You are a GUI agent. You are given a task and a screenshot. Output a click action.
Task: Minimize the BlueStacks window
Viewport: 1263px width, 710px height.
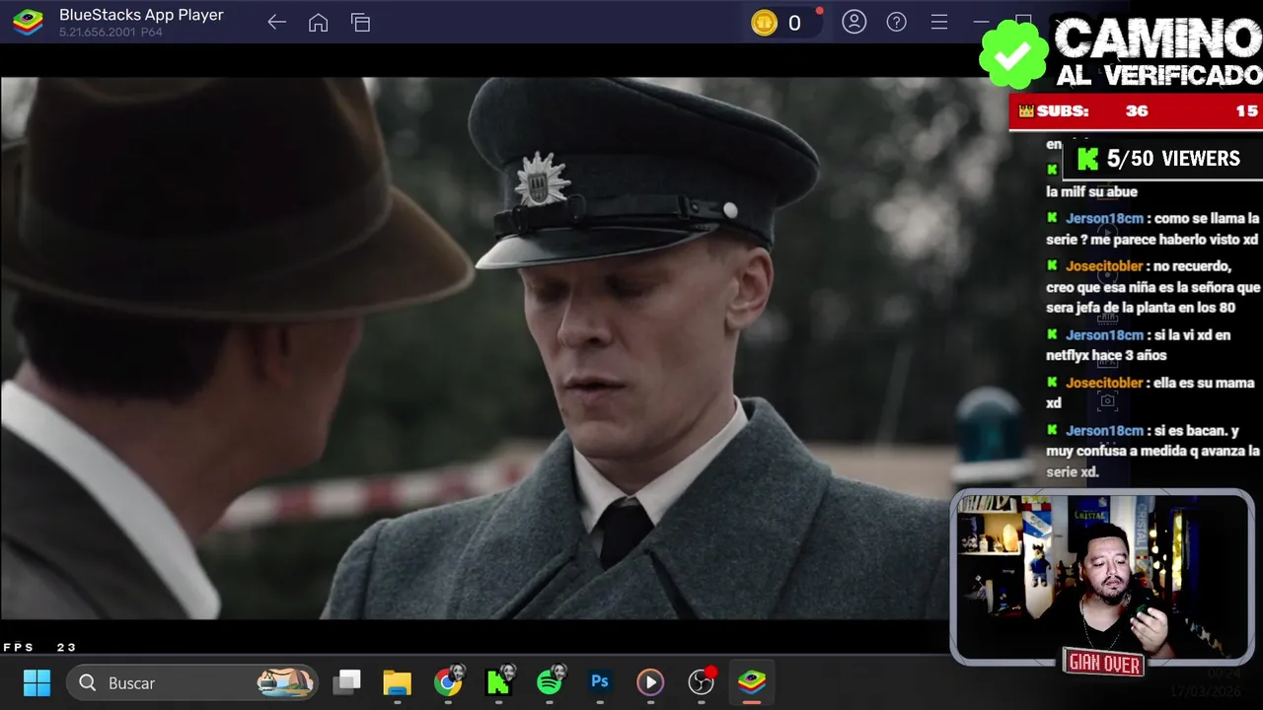[x=981, y=22]
